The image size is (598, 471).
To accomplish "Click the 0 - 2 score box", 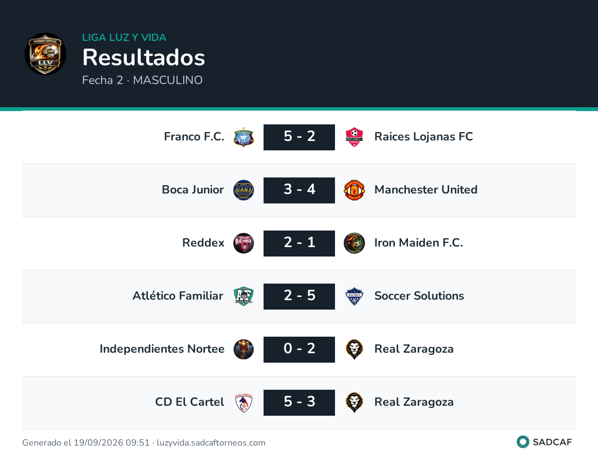I will (300, 349).
